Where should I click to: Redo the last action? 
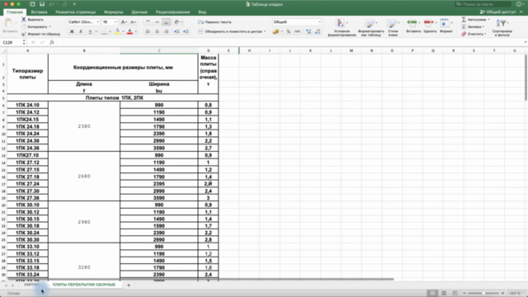click(64, 4)
